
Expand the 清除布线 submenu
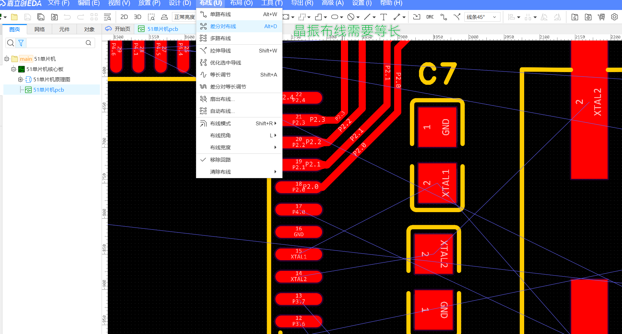pyautogui.click(x=239, y=172)
